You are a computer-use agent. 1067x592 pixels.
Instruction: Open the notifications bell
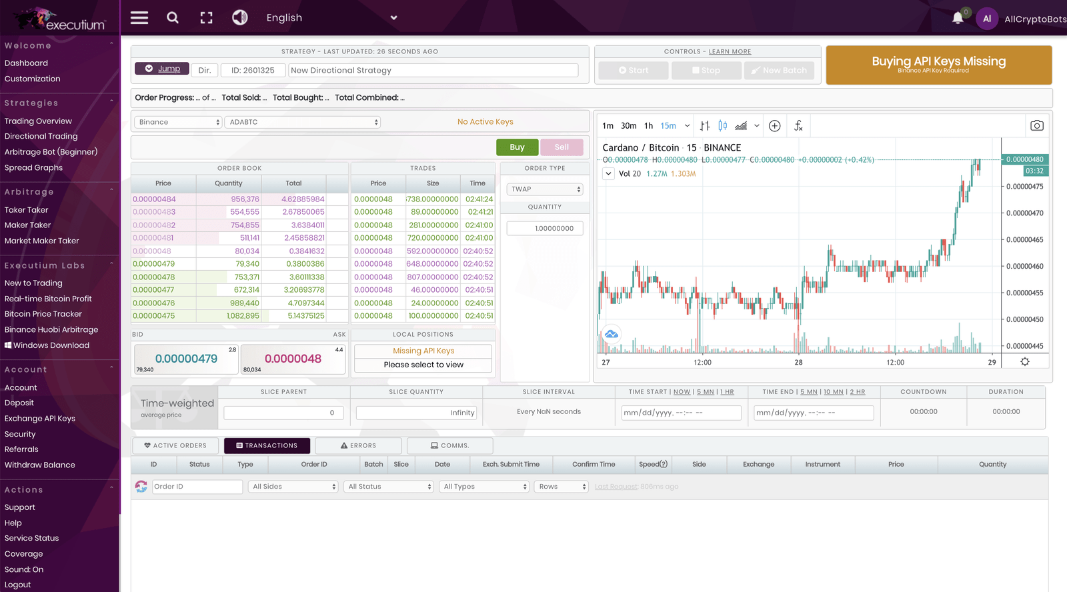[958, 18]
